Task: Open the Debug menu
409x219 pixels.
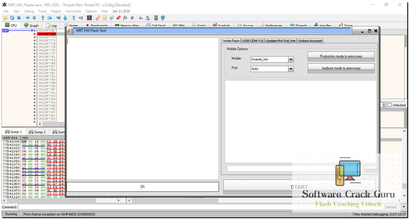Action: [29, 11]
